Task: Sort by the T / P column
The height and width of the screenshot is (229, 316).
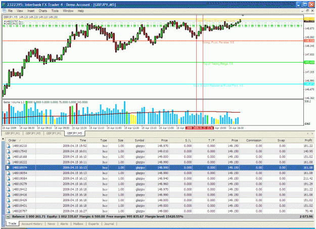Action: tap(204, 140)
